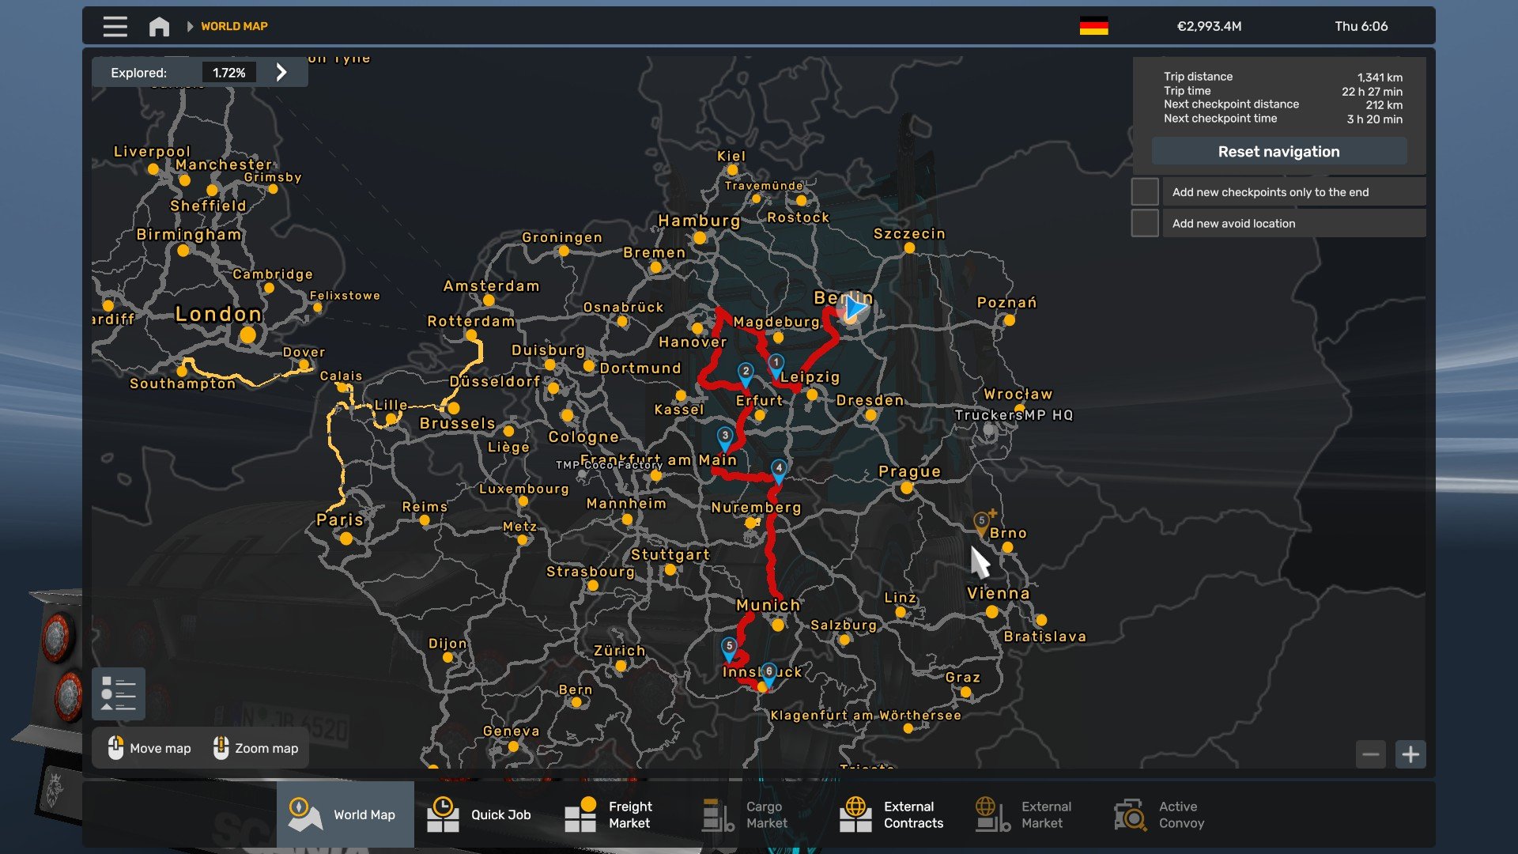The image size is (1518, 854).
Task: Click the Trip distance 1,341 km value
Action: click(1380, 77)
